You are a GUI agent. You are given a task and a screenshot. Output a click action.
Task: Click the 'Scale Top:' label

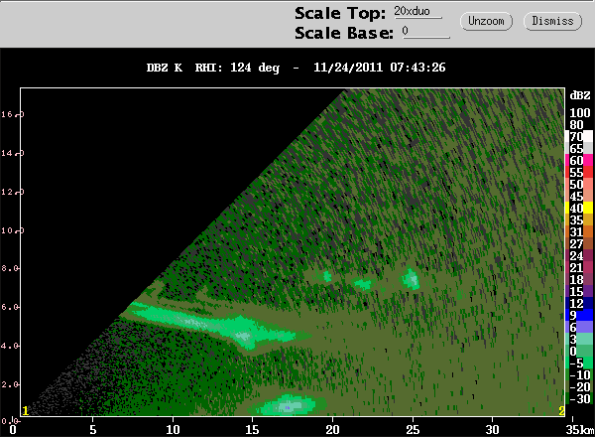[x=339, y=13]
